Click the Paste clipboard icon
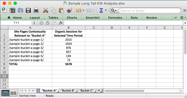The width and height of the screenshot is (187, 98). coord(61,10)
